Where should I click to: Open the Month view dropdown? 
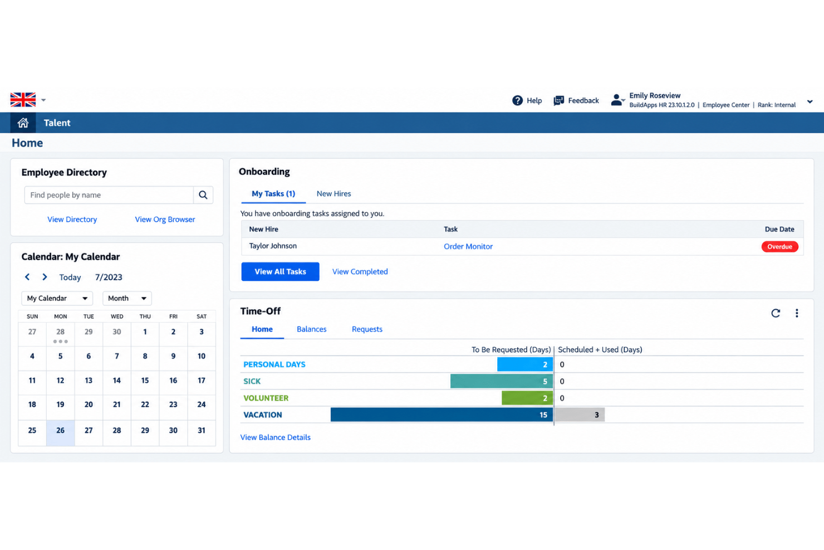tap(127, 298)
